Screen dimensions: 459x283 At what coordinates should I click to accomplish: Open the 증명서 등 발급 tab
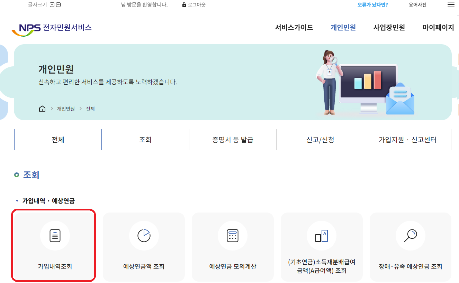(233, 139)
